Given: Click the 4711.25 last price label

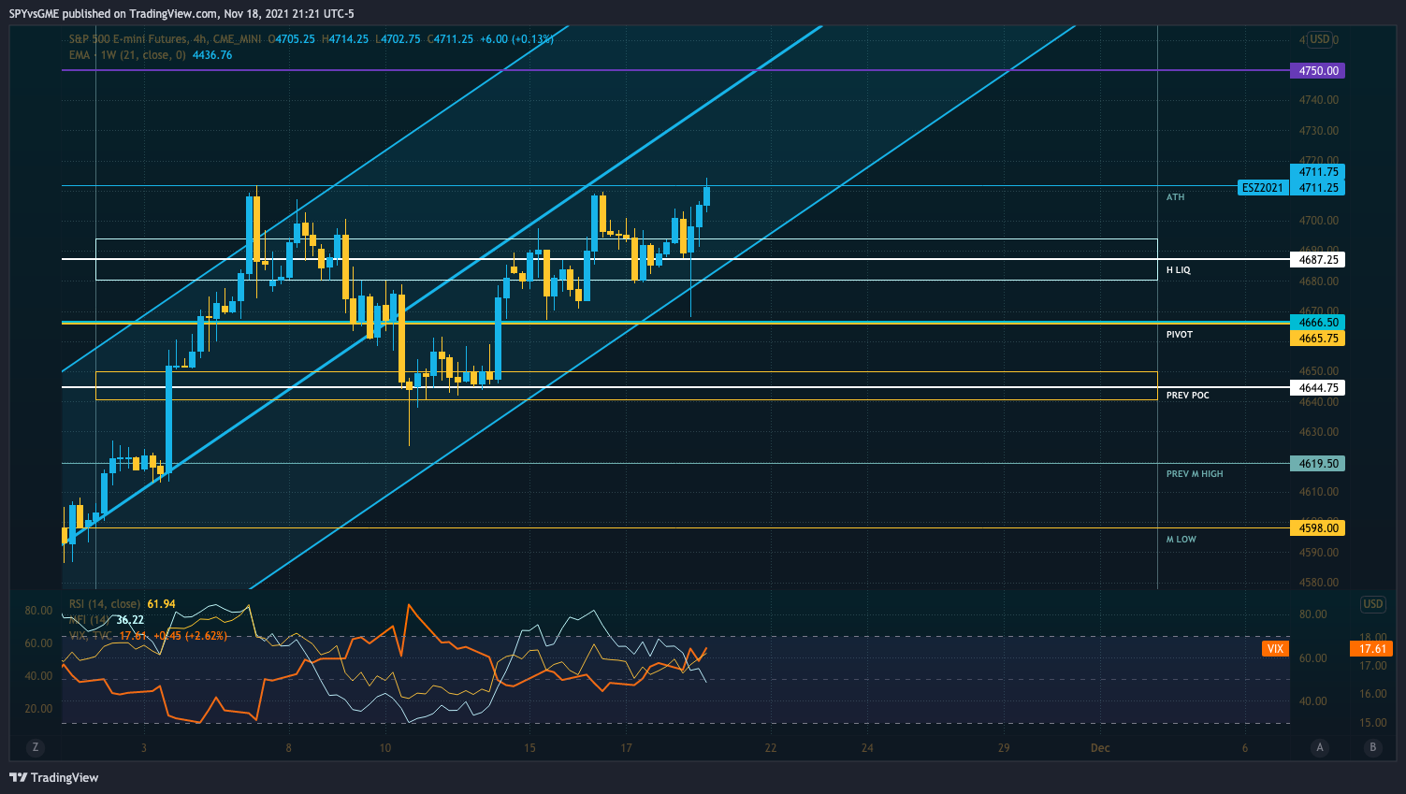Looking at the screenshot, I should [1318, 188].
